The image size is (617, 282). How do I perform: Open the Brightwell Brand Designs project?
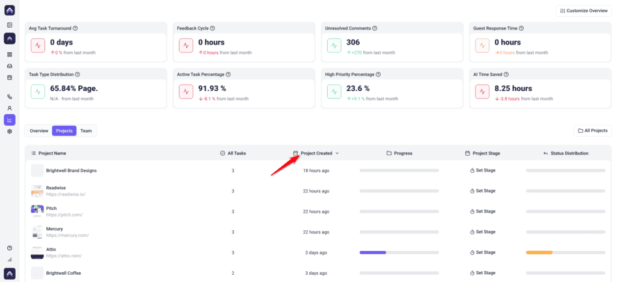pyautogui.click(x=71, y=170)
